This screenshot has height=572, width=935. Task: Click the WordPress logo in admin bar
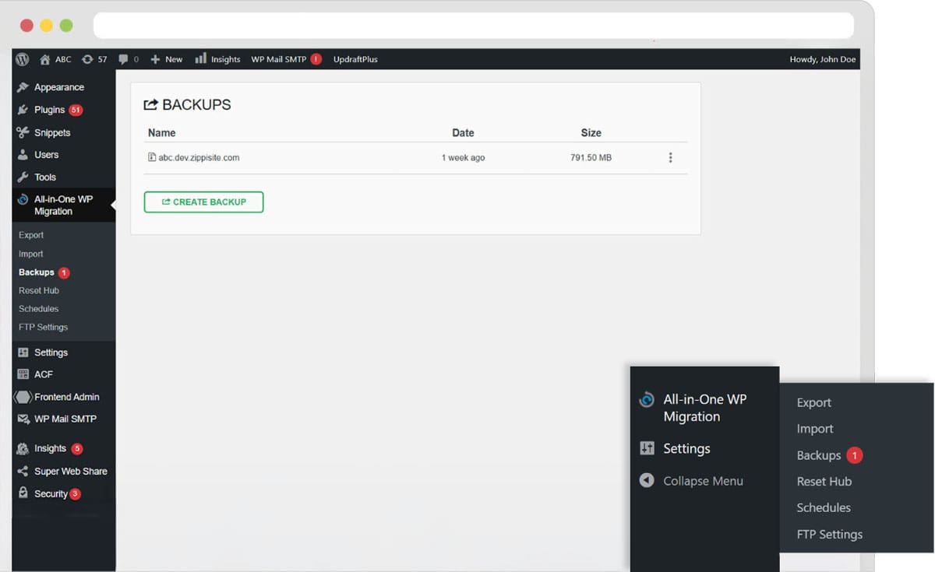click(23, 59)
